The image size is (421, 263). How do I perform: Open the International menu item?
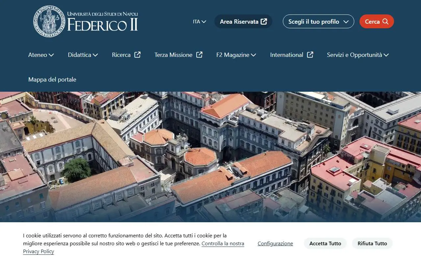tap(292, 55)
